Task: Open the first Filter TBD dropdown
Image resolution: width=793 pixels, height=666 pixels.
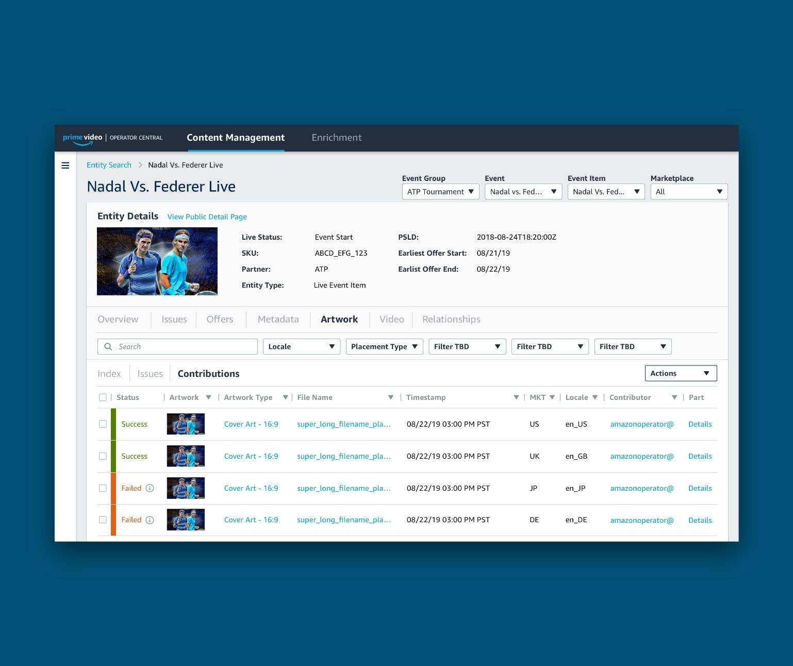Action: 467,346
